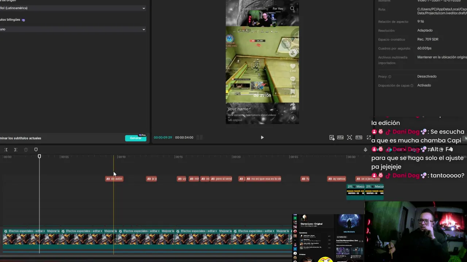
Task: Enter fullscreen preview mode
Action: (368, 138)
